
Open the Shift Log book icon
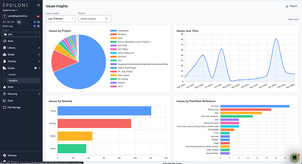click(x=39, y=26)
